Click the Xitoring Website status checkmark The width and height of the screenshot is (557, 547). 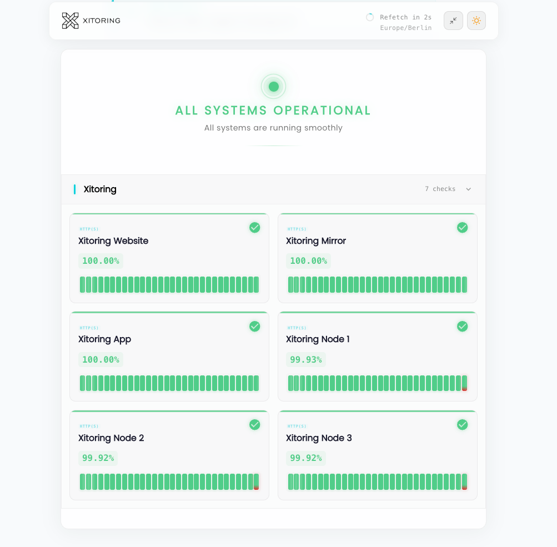click(255, 228)
